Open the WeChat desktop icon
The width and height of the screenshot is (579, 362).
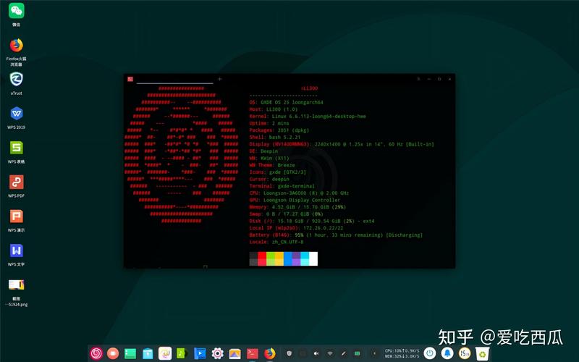click(x=16, y=14)
